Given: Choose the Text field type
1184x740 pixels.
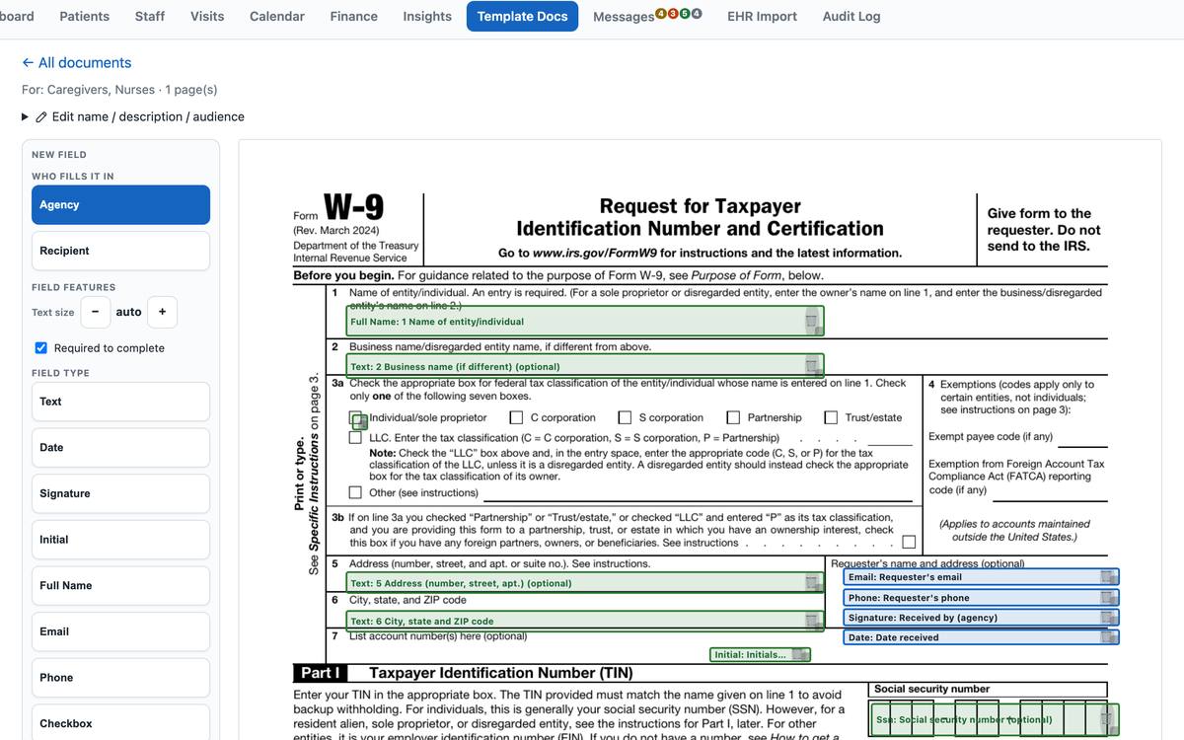Looking at the screenshot, I should point(120,402).
